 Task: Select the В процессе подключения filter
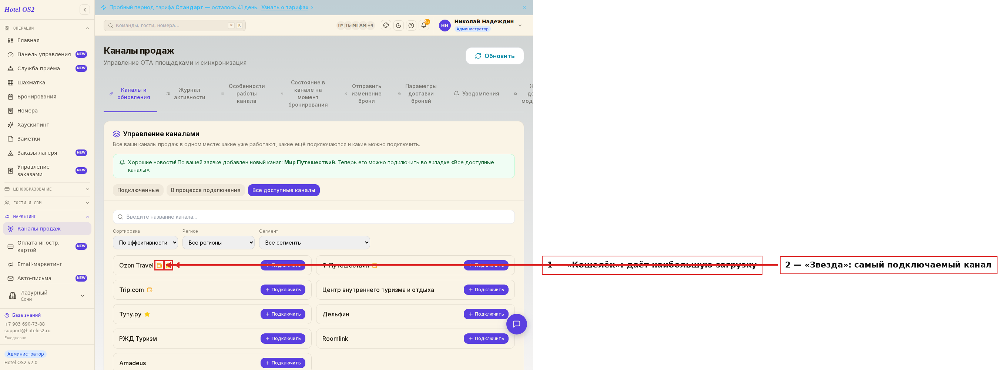pos(205,190)
